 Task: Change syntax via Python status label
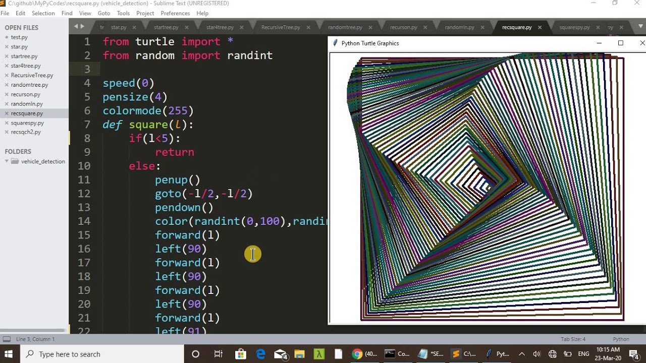point(621,339)
